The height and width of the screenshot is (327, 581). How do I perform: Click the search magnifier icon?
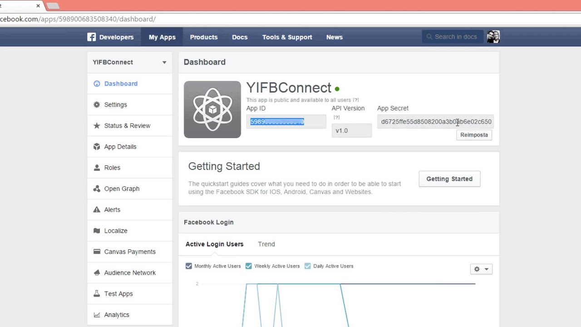pyautogui.click(x=429, y=37)
